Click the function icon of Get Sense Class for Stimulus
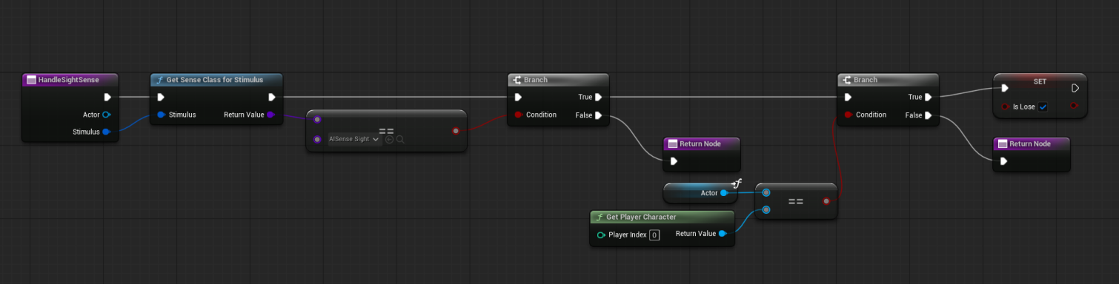The height and width of the screenshot is (284, 1119). (x=159, y=80)
